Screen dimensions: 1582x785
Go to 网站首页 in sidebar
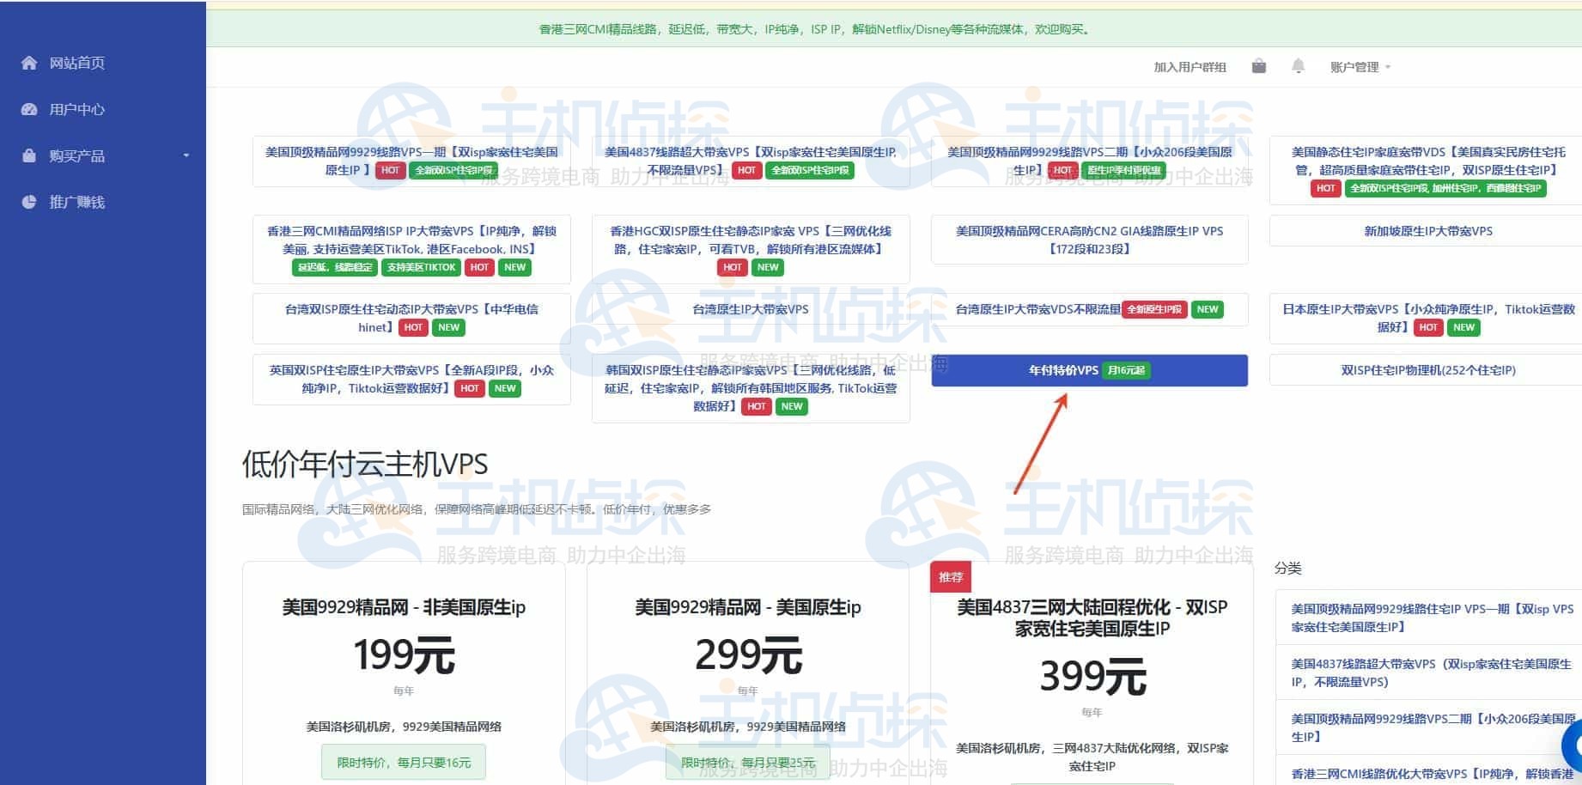(x=76, y=63)
